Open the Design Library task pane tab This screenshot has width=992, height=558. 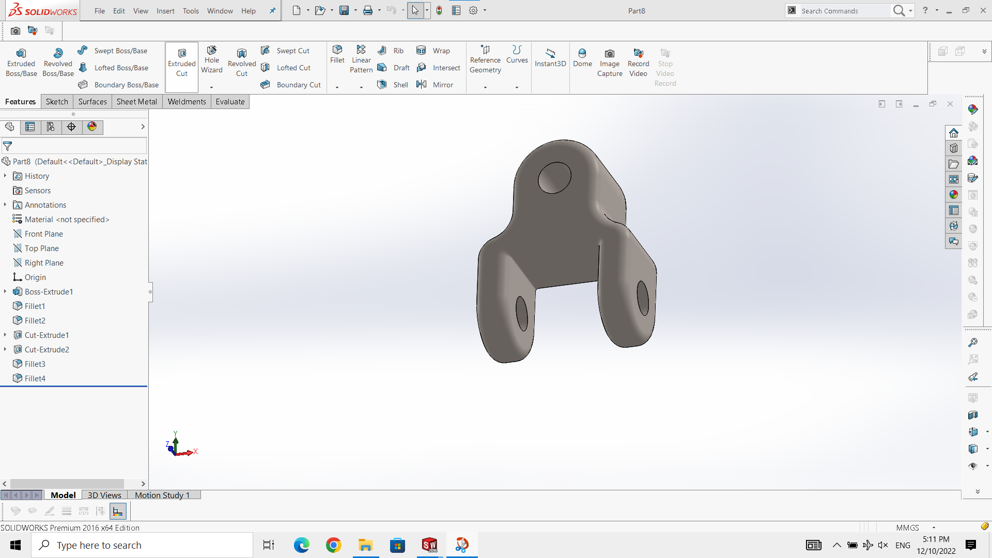tap(954, 148)
